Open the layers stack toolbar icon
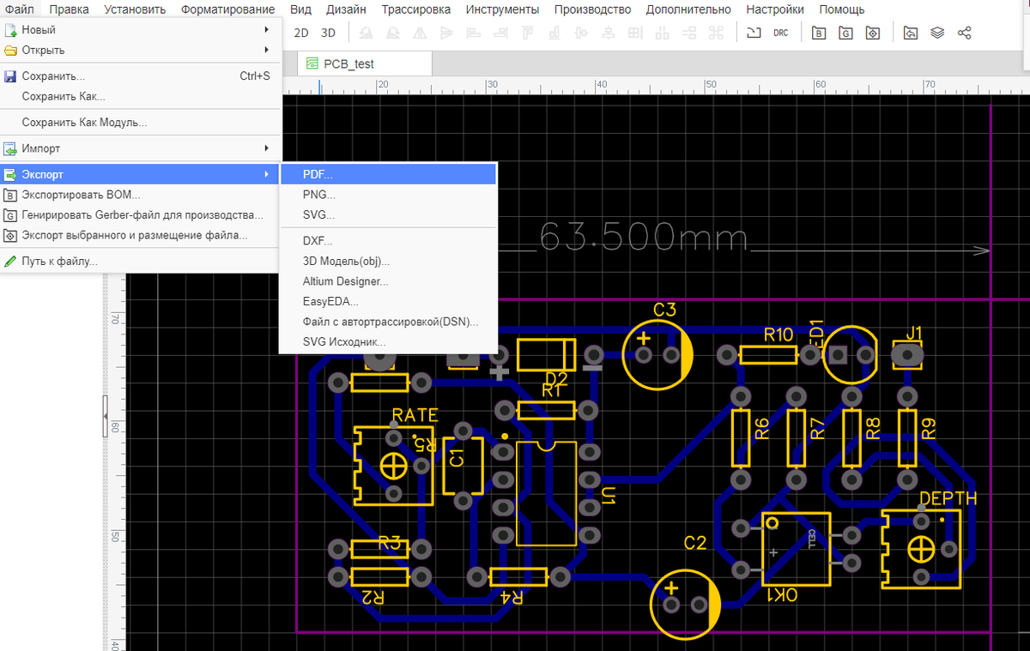1030x651 pixels. 937,33
